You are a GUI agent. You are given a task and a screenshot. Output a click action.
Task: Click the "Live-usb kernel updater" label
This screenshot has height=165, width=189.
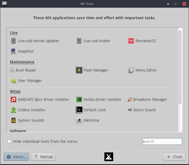[x=39, y=41]
